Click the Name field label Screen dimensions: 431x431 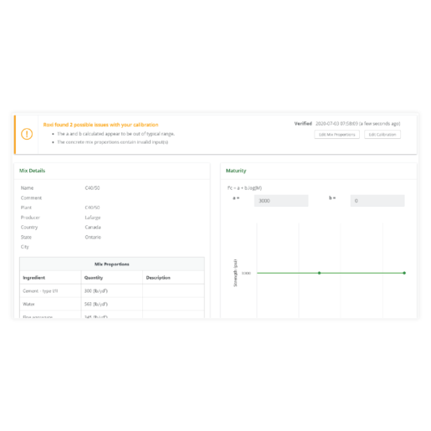[x=27, y=188]
